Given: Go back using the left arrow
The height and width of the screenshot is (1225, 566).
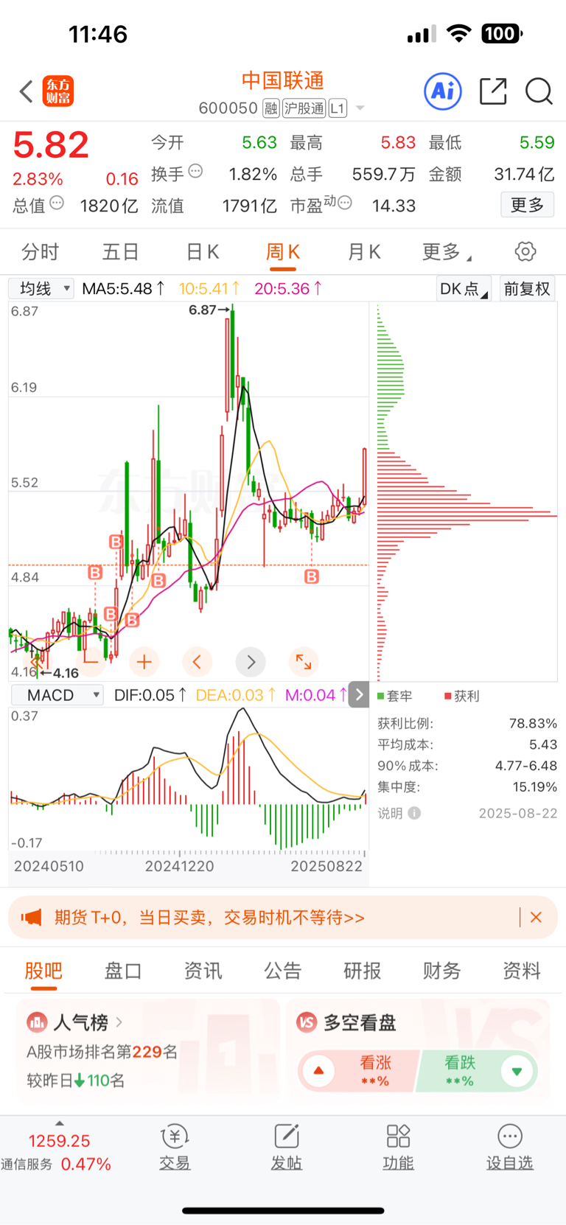Looking at the screenshot, I should point(26,91).
